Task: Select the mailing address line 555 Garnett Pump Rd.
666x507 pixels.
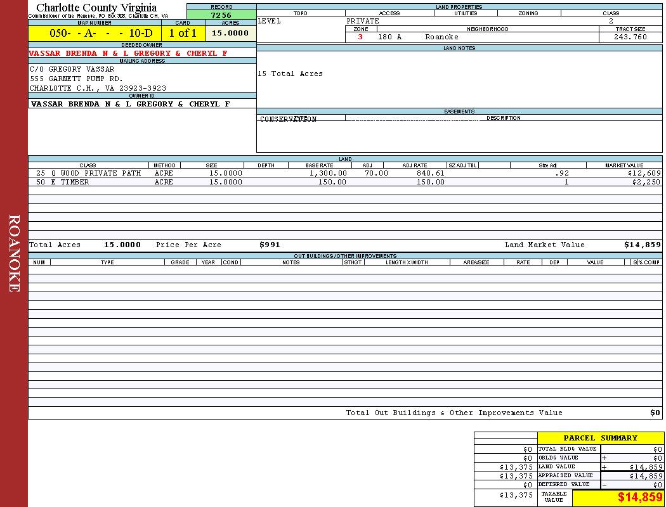Action: click(x=77, y=79)
